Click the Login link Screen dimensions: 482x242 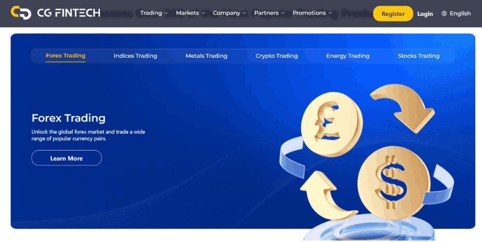[425, 14]
